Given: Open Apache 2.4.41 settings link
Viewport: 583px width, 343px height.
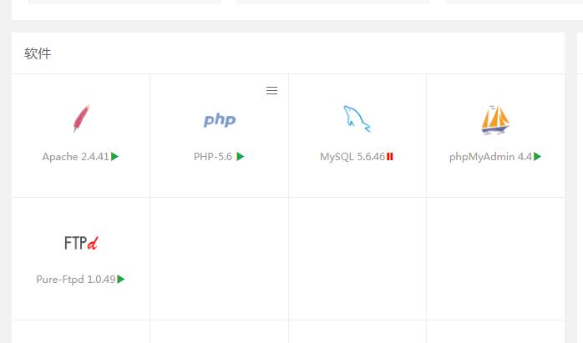Looking at the screenshot, I should pyautogui.click(x=76, y=156).
